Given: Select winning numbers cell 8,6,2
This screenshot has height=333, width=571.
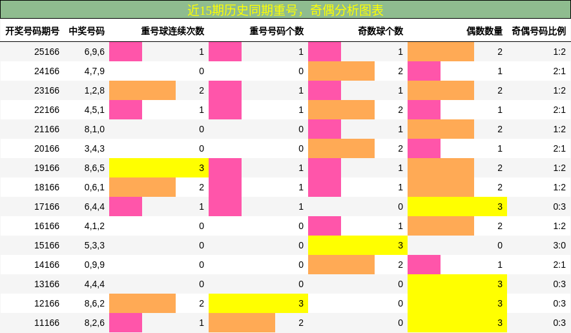Looking at the screenshot, I should click(x=94, y=303).
